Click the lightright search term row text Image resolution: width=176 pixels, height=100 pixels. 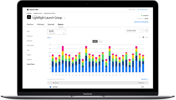coord(55,87)
